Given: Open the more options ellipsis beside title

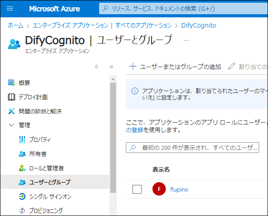Looking at the screenshot, I should (186, 40).
